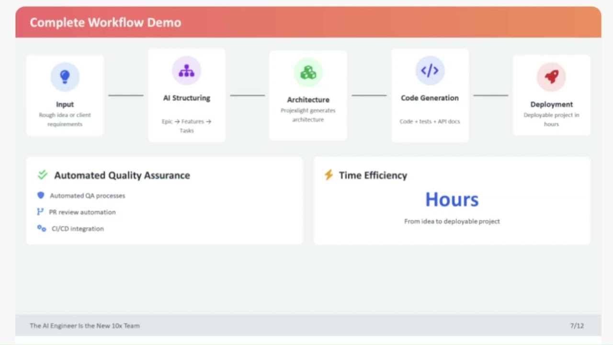Viewport: 613px width, 345px height.
Task: Click the blue shield Automated QA icon
Action: 41,195
